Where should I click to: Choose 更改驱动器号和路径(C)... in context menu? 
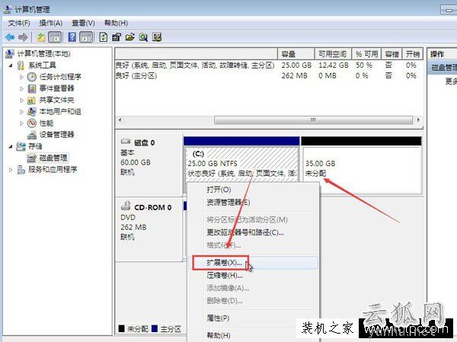click(253, 232)
